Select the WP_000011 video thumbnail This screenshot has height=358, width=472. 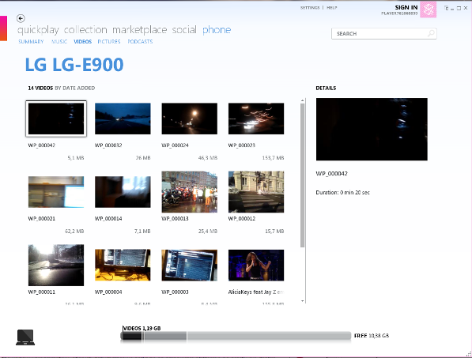pos(56,265)
